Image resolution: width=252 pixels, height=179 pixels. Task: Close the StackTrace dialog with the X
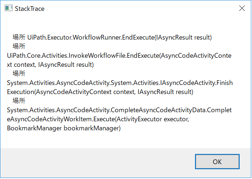(242, 8)
